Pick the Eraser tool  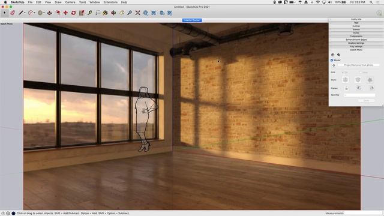pos(13,13)
